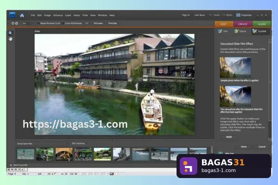Screen dimensions: 278x185
Task: Switch to Full edit mode
Action: point(223,31)
